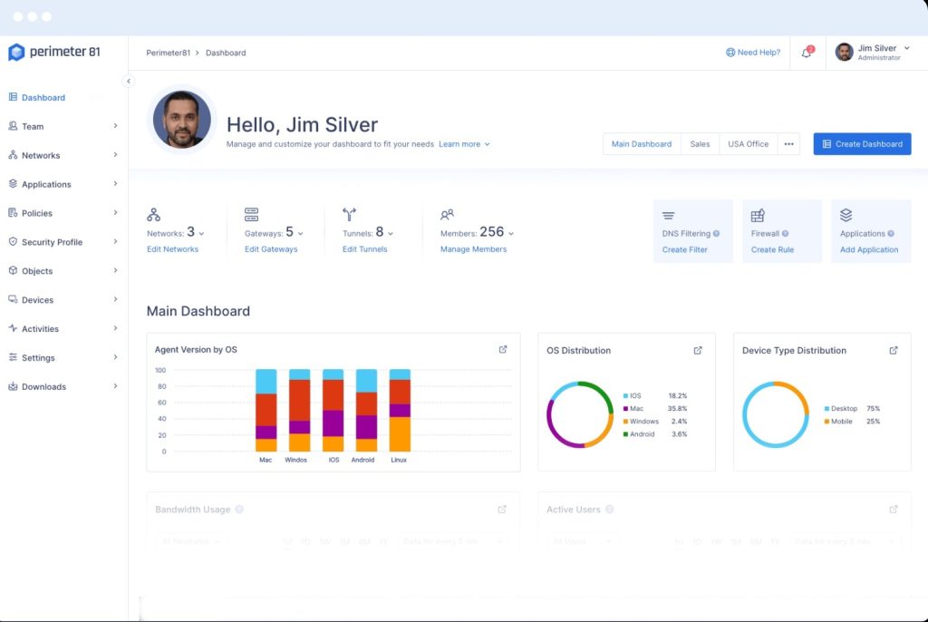928x622 pixels.
Task: Click the Settings sliders icon
Action: click(13, 357)
